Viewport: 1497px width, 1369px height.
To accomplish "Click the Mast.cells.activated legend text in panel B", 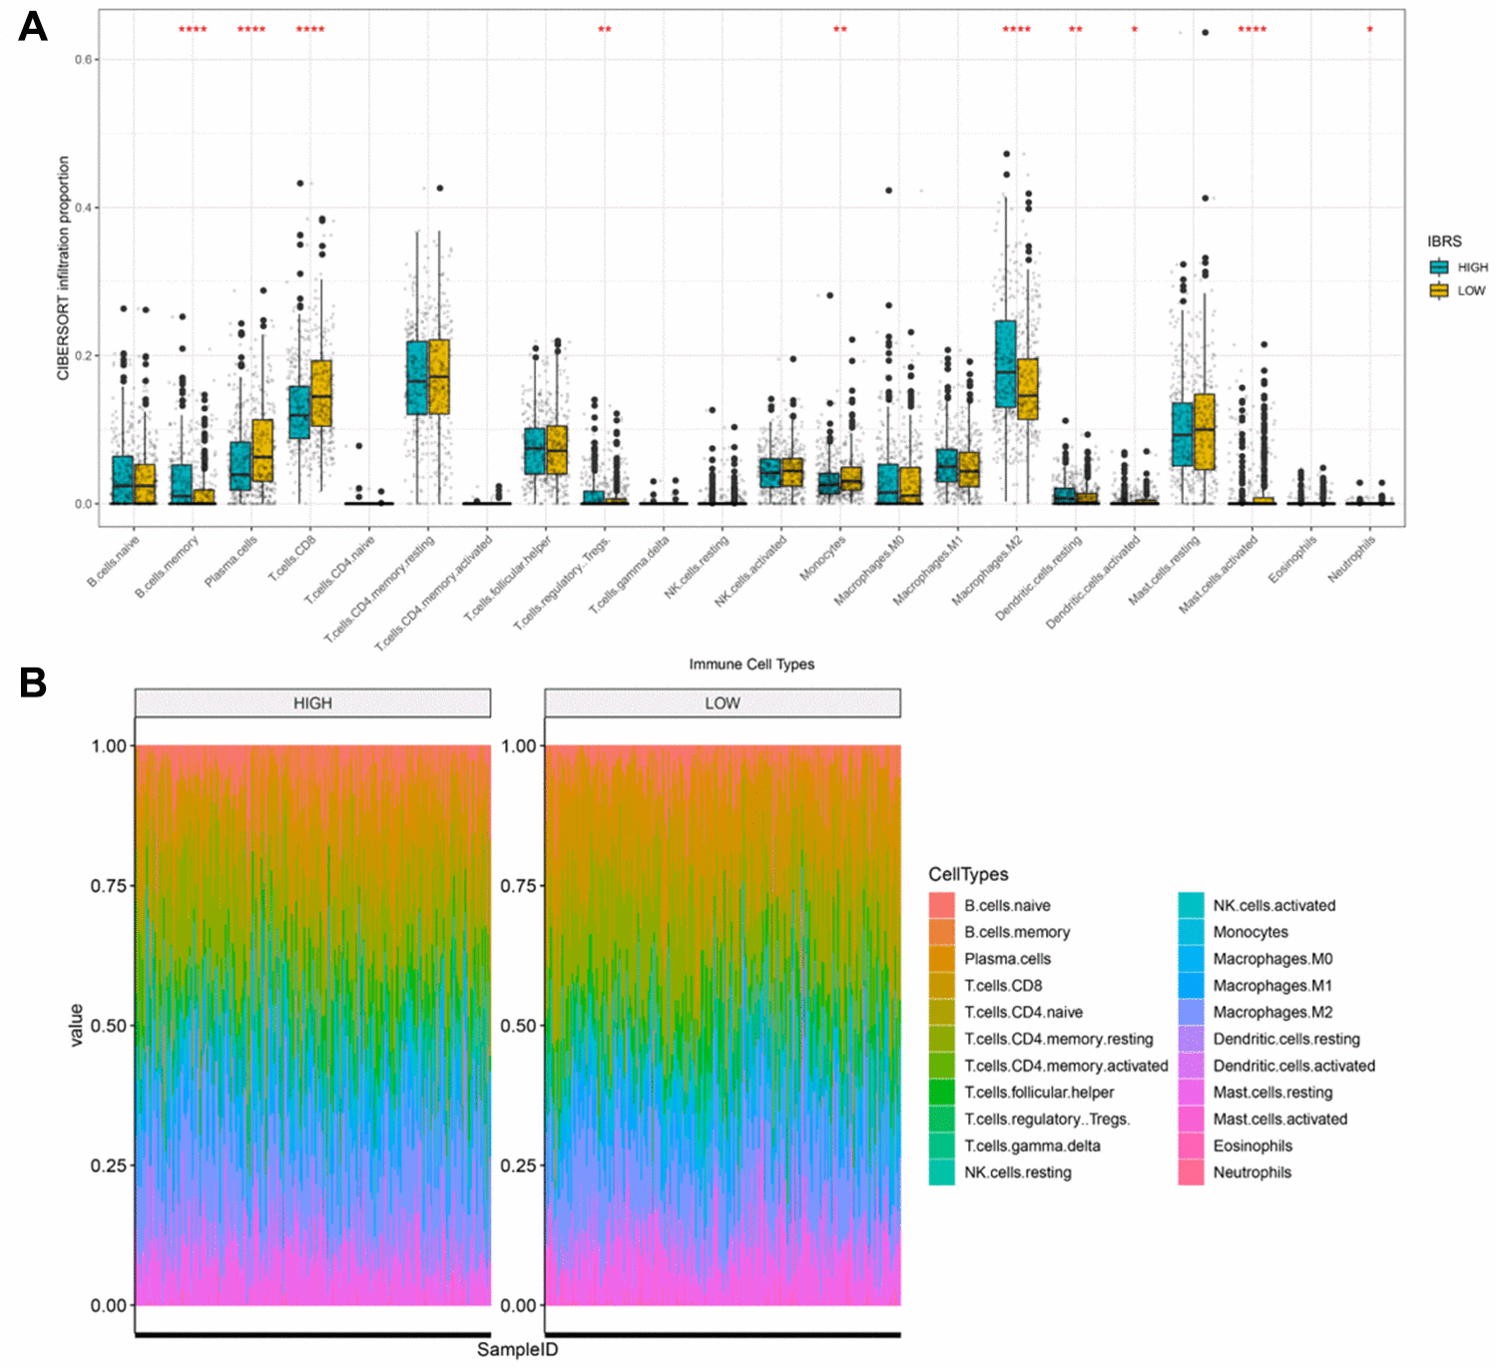I will pyautogui.click(x=1280, y=1119).
